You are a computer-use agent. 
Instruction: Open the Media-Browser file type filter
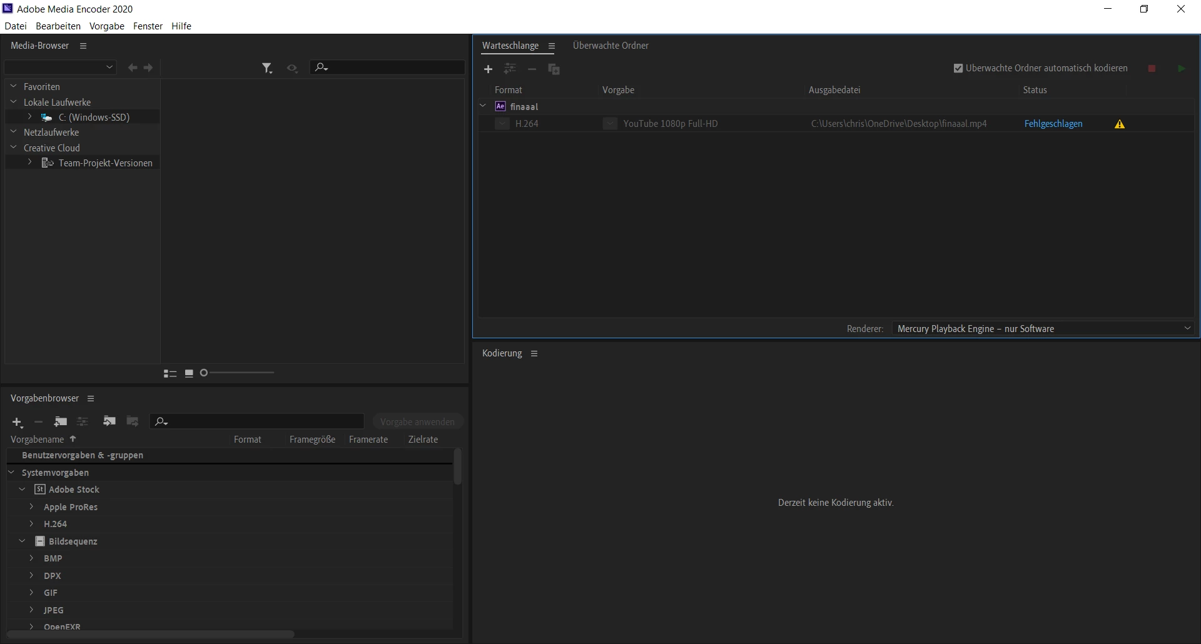pos(267,68)
